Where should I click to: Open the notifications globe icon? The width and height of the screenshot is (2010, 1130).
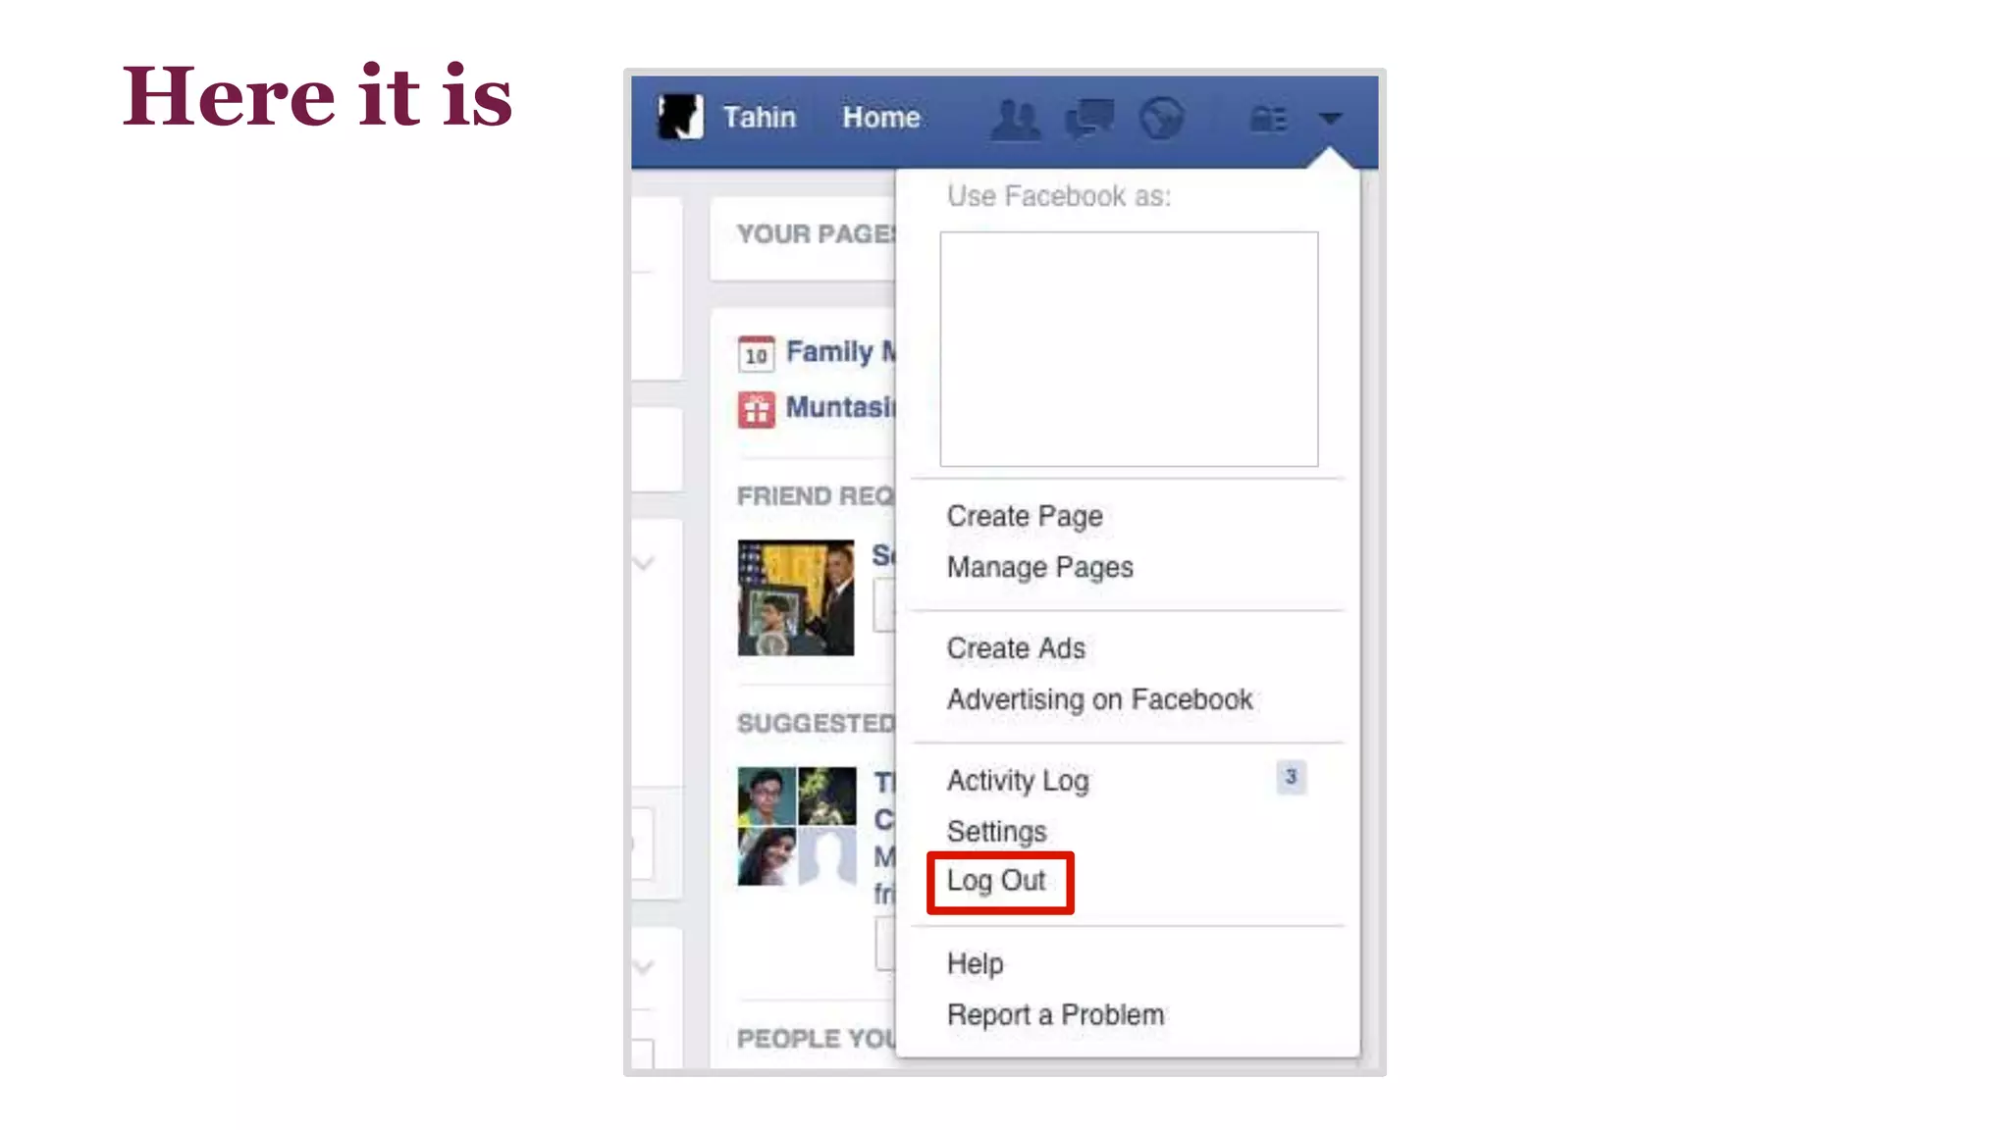pos(1161,120)
